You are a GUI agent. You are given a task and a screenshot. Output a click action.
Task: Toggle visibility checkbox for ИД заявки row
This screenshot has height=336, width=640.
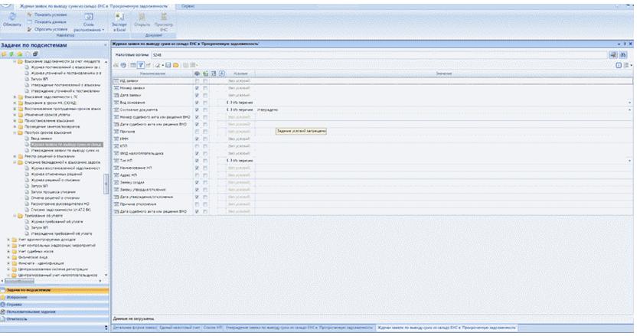coord(198,81)
